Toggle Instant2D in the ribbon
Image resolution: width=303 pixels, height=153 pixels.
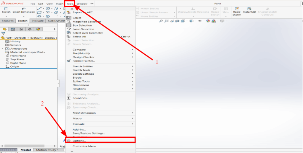(x=249, y=10)
